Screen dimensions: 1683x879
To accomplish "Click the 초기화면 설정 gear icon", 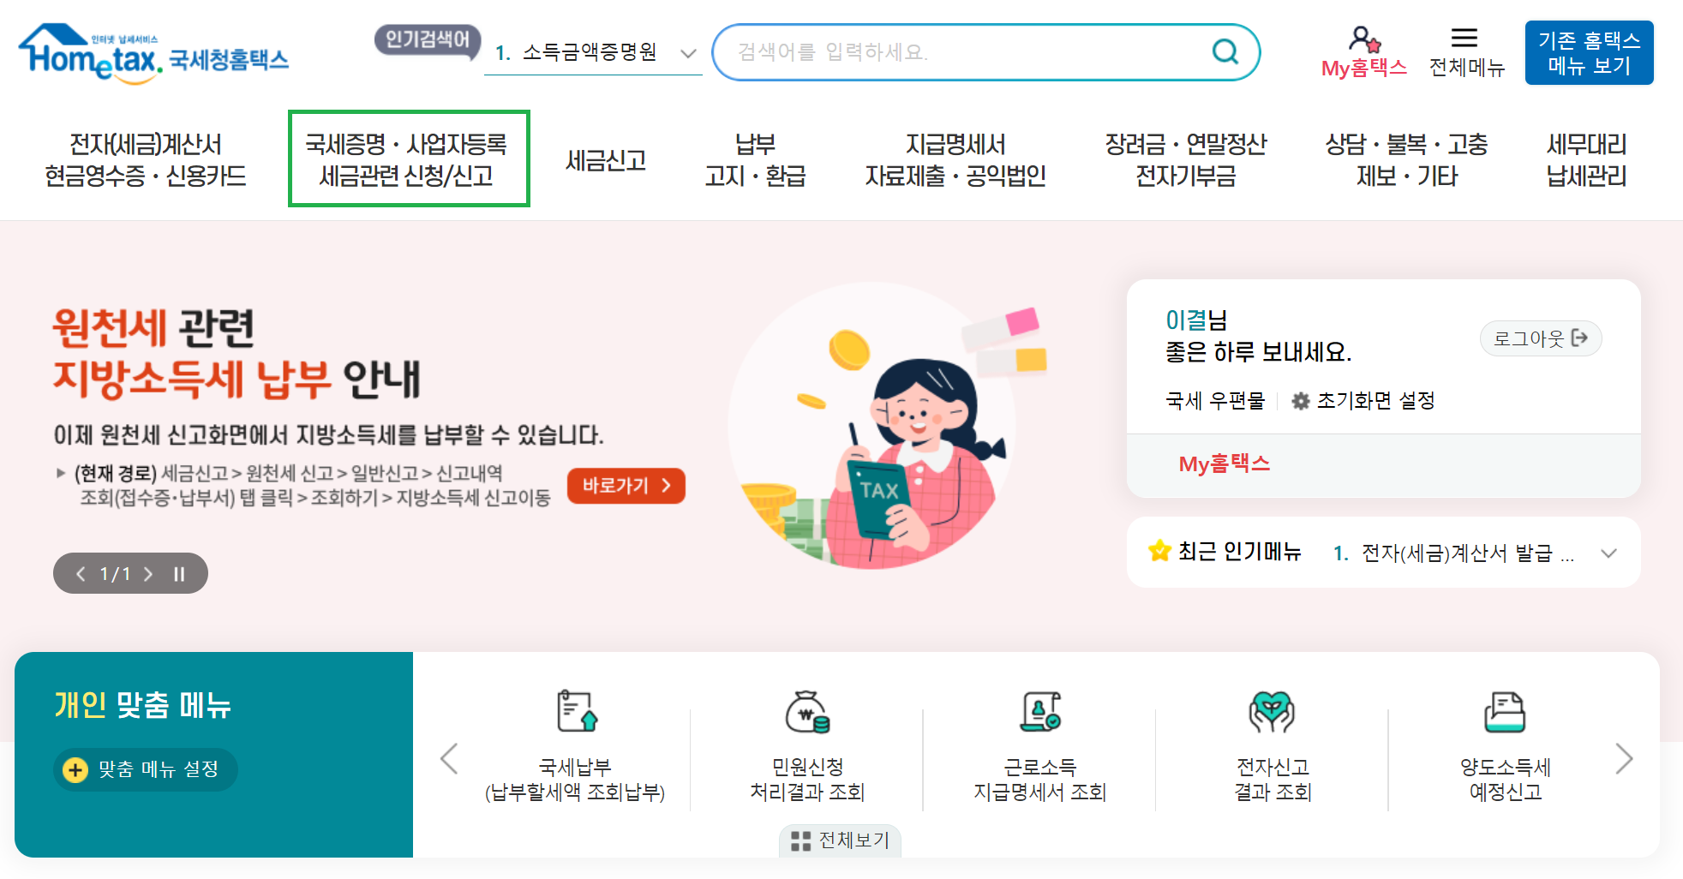I will coord(1301,400).
